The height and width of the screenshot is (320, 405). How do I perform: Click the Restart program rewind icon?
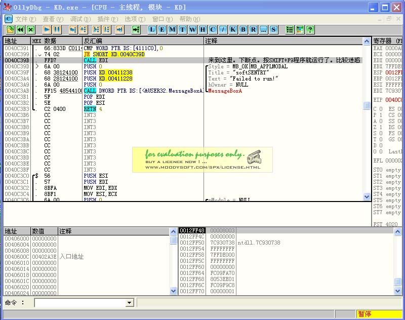tap(20, 30)
